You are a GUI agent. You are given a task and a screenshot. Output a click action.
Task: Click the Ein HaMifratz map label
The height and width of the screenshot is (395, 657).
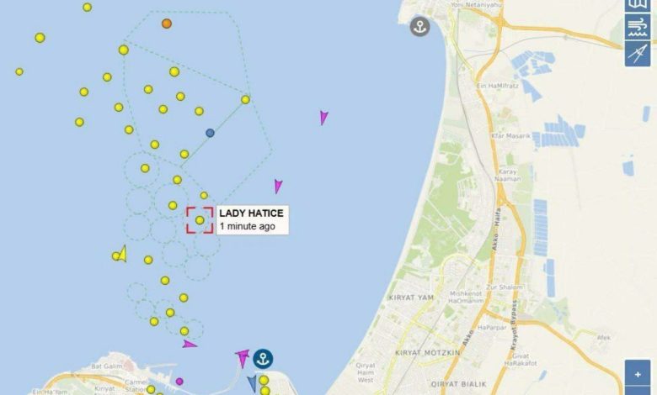(498, 86)
